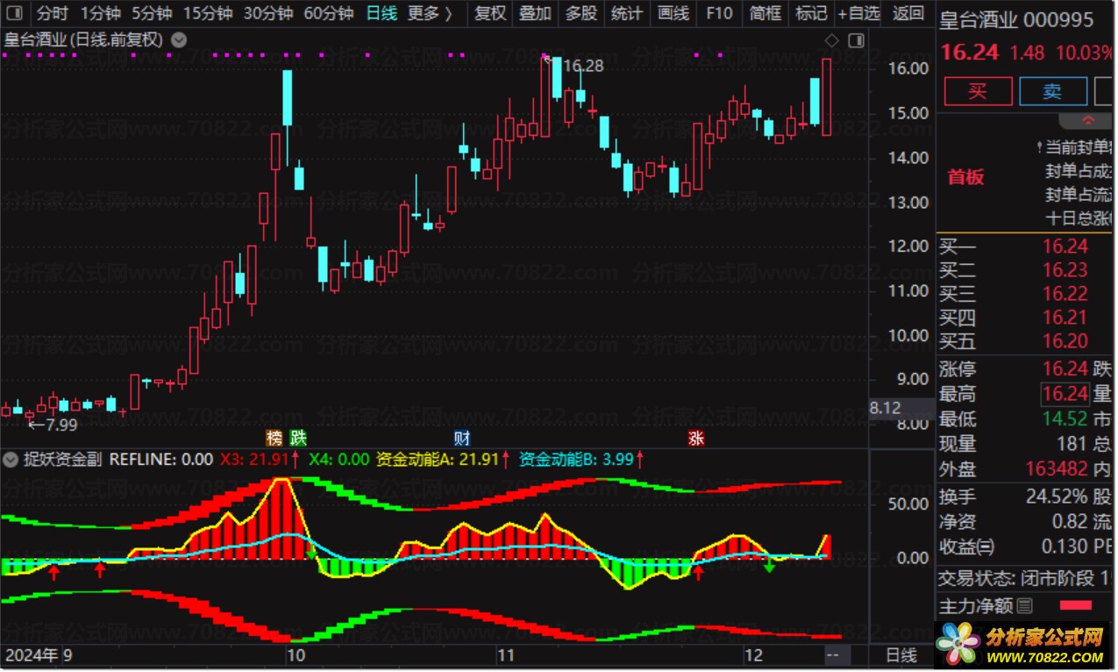Activate the 画线 drawing tool
Image resolution: width=1118 pixels, height=672 pixels.
click(x=673, y=13)
